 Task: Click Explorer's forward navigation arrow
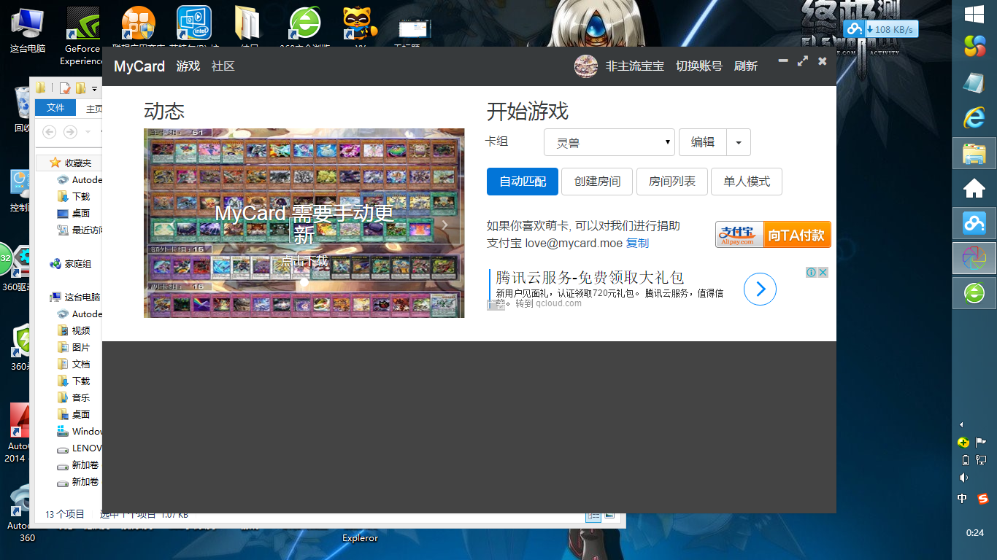pyautogui.click(x=70, y=132)
